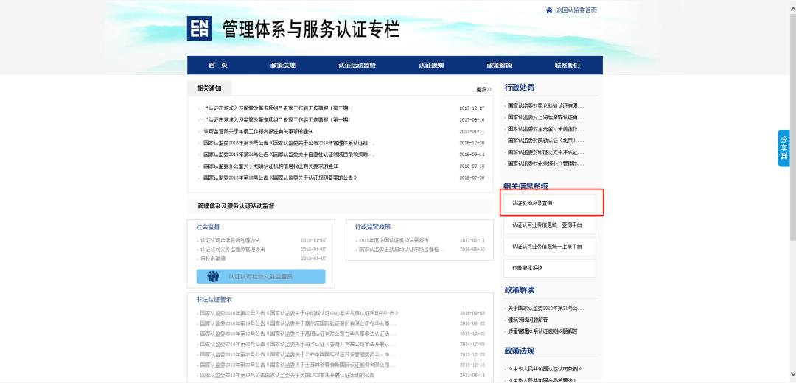Open 认证认可申诉投诉处理办法

[x=230, y=240]
